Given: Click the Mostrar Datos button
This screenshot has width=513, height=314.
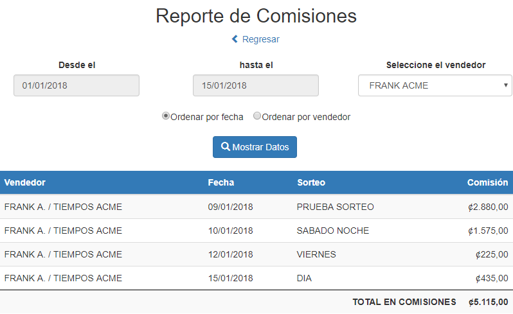Looking at the screenshot, I should 255,147.
